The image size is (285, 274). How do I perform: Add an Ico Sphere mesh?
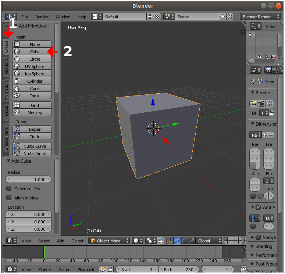[x=32, y=74]
